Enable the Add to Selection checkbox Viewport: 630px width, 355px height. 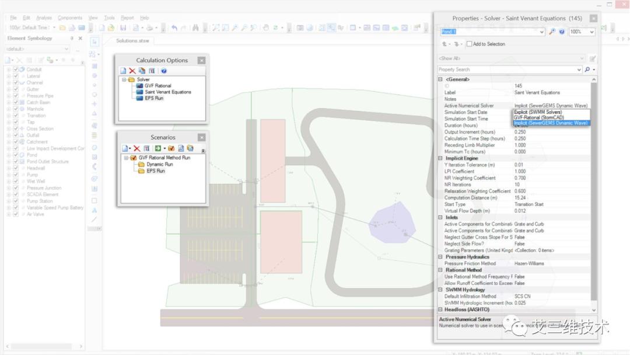[x=470, y=44]
